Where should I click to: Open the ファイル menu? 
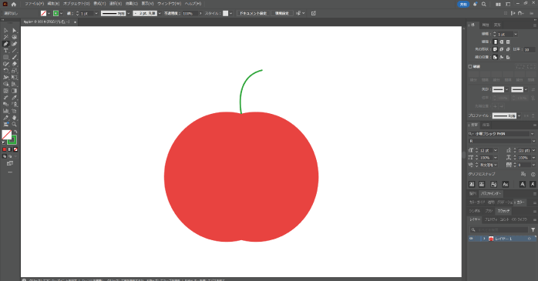click(x=35, y=4)
